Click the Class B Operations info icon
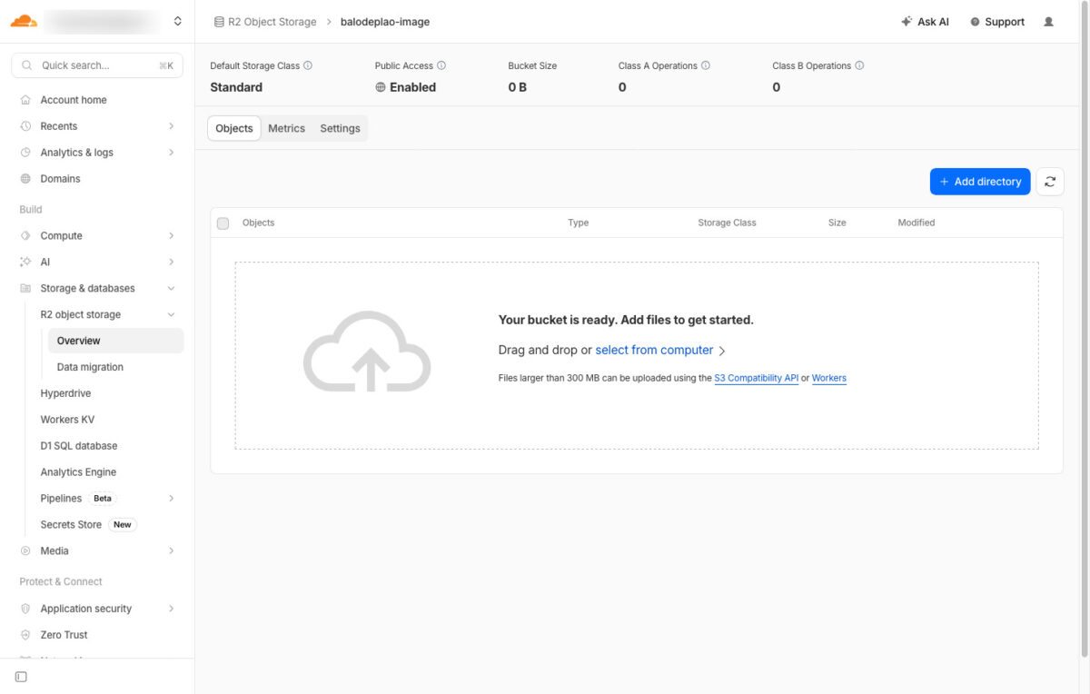Viewport: 1090px width, 694px height. pos(859,66)
